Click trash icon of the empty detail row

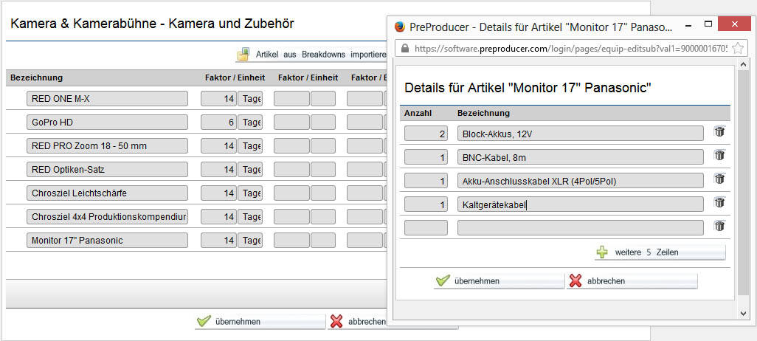(x=719, y=226)
